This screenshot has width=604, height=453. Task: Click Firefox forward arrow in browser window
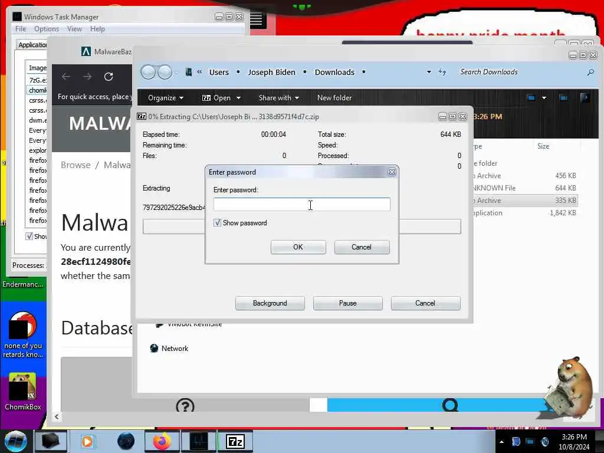pyautogui.click(x=87, y=77)
